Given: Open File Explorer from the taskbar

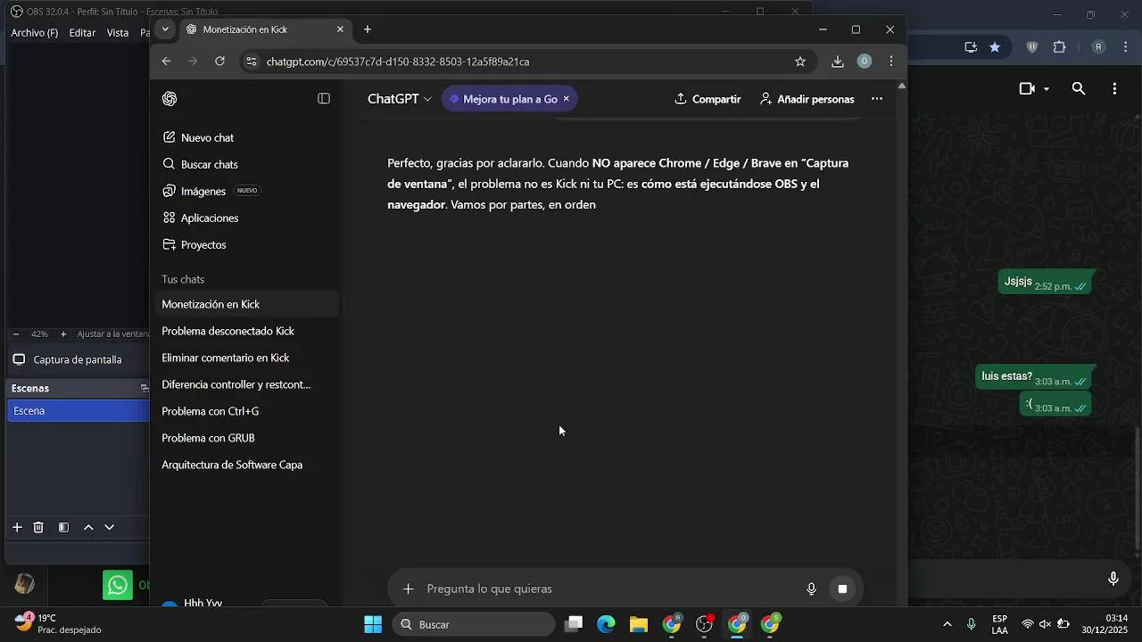Looking at the screenshot, I should click(x=639, y=624).
